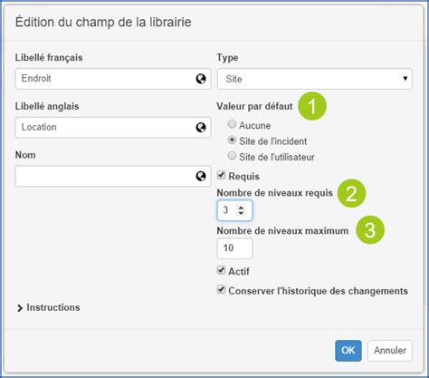Confirm with the OK button
429x378 pixels.
click(348, 351)
